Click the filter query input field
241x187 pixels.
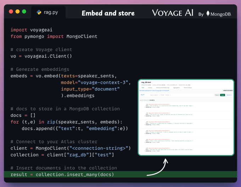tap(181, 95)
